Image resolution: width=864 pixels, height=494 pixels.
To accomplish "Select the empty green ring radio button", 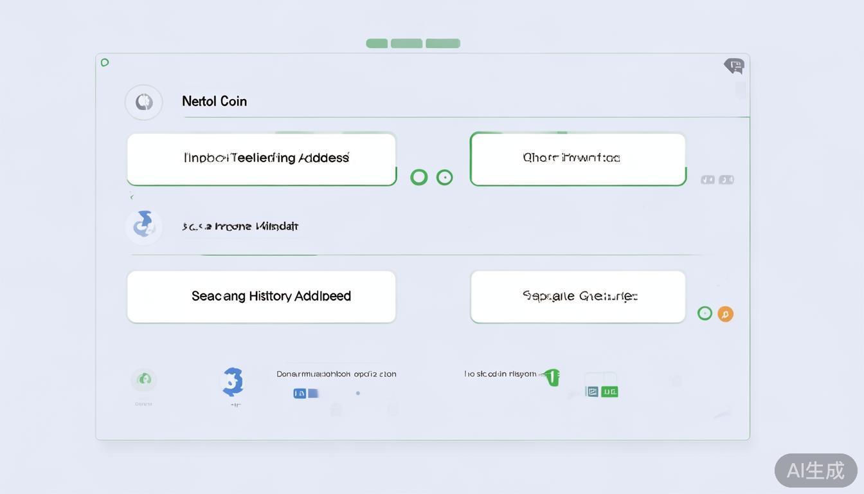I will click(419, 178).
